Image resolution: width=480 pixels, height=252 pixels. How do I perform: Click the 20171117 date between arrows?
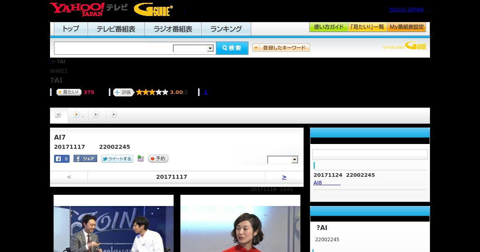click(x=172, y=177)
